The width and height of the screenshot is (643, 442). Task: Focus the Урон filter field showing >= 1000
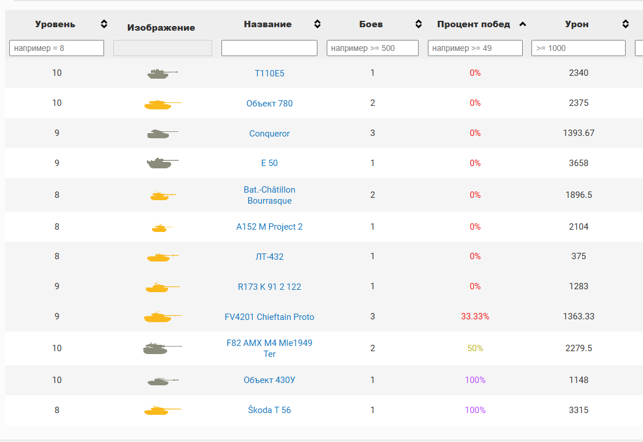click(578, 48)
